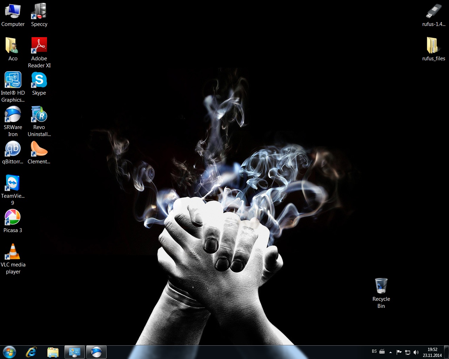This screenshot has width=449, height=359.
Task: Select the Aco user folder
Action: tap(13, 49)
